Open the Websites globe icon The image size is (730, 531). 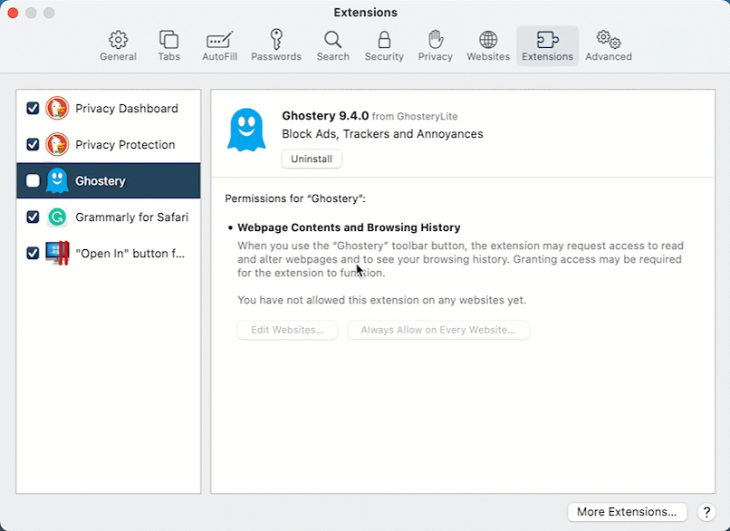(x=488, y=40)
